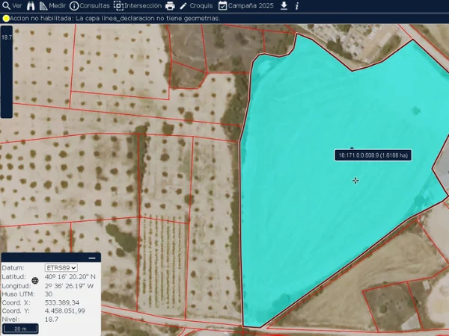Expand the ETRS89 datum dropdown
This screenshot has width=449, height=336.
tap(61, 267)
